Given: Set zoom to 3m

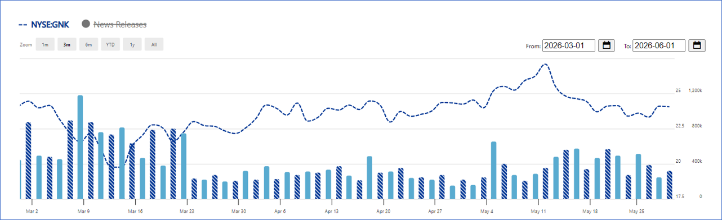Looking at the screenshot, I should click(66, 44).
